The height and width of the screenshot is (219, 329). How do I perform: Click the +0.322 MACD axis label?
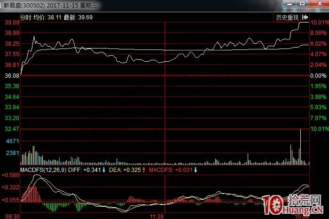(10, 187)
